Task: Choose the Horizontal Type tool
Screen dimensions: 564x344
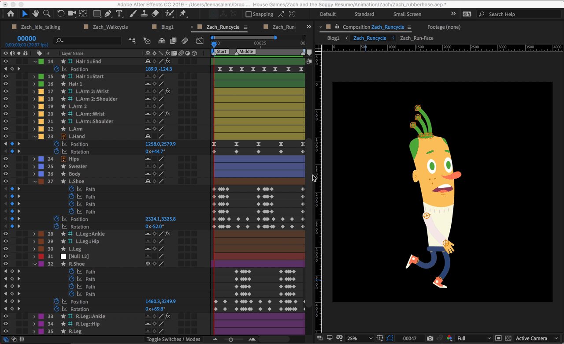Action: (119, 14)
